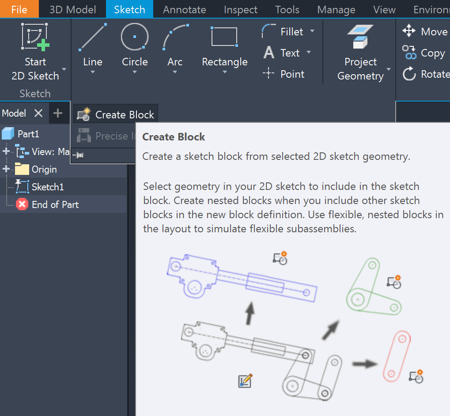Open the Fillet dropdown arrow
This screenshot has height=416, width=450.
(312, 31)
